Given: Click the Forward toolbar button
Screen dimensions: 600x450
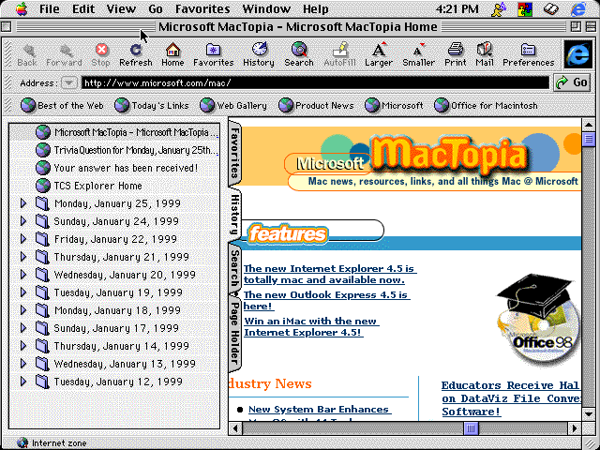Looking at the screenshot, I should pyautogui.click(x=64, y=55).
